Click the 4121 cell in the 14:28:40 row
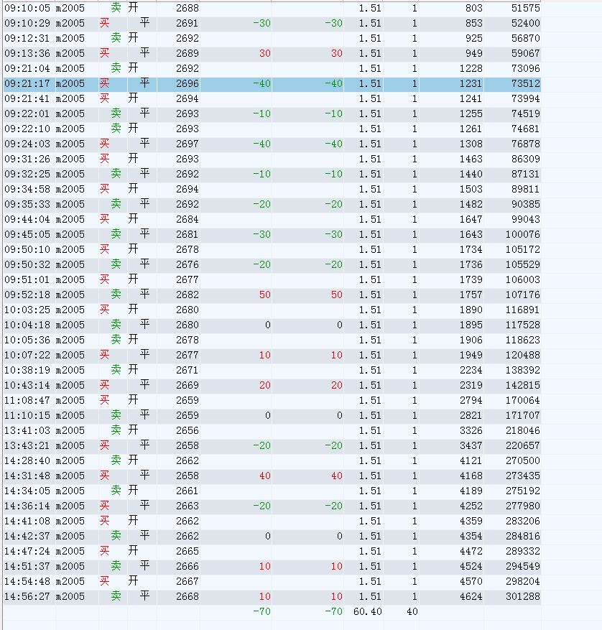Screen dimensions: 602x630 click(470, 460)
